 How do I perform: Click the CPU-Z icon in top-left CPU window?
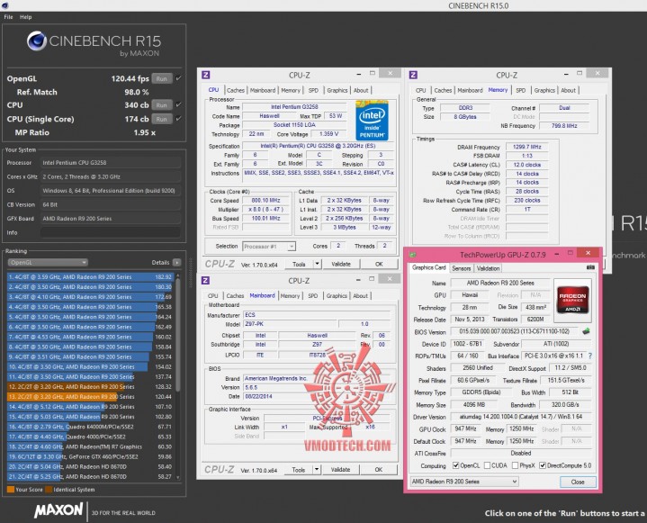[205, 75]
